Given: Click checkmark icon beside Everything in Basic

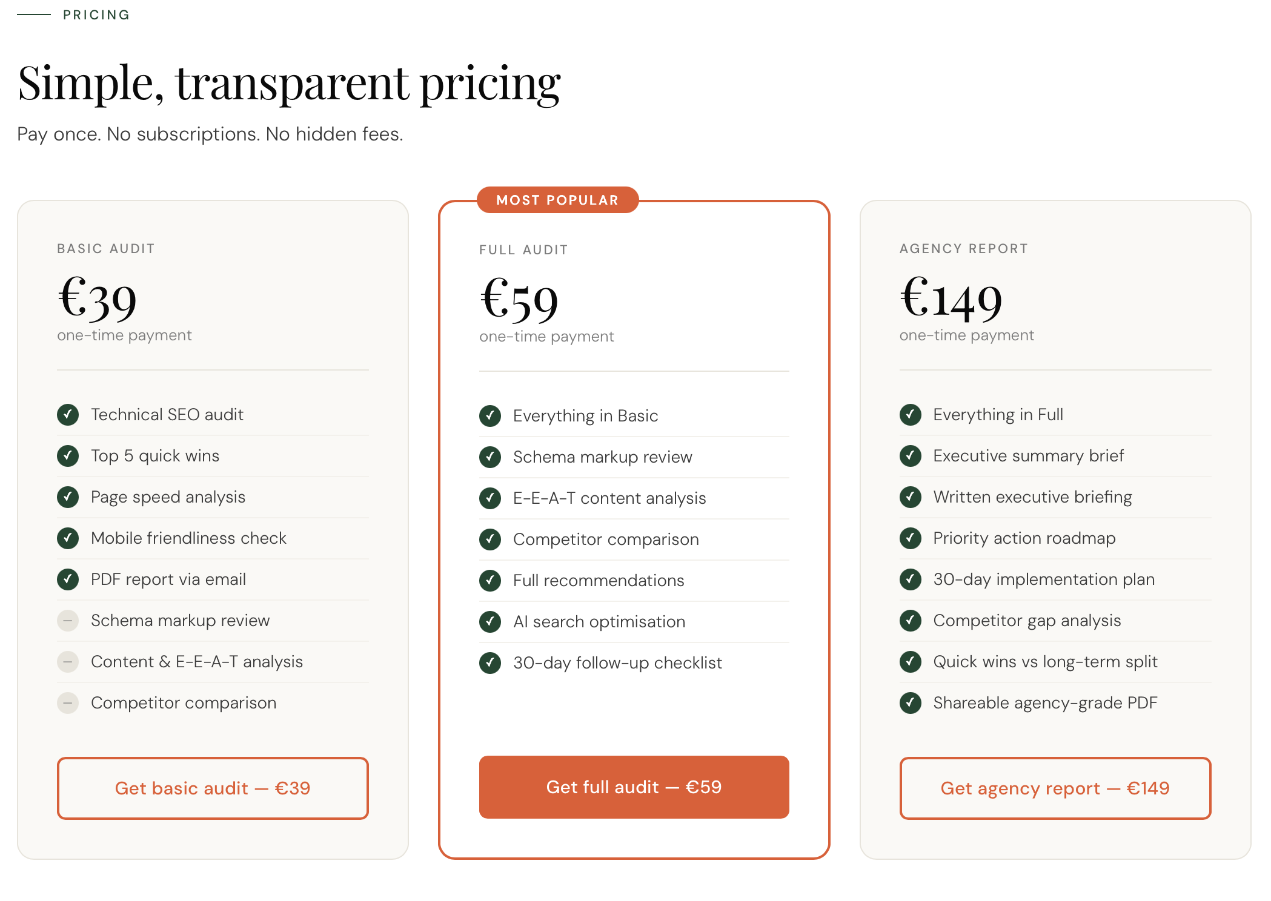Looking at the screenshot, I should [x=489, y=416].
